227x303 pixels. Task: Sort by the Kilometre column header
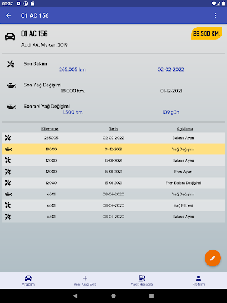coord(50,129)
